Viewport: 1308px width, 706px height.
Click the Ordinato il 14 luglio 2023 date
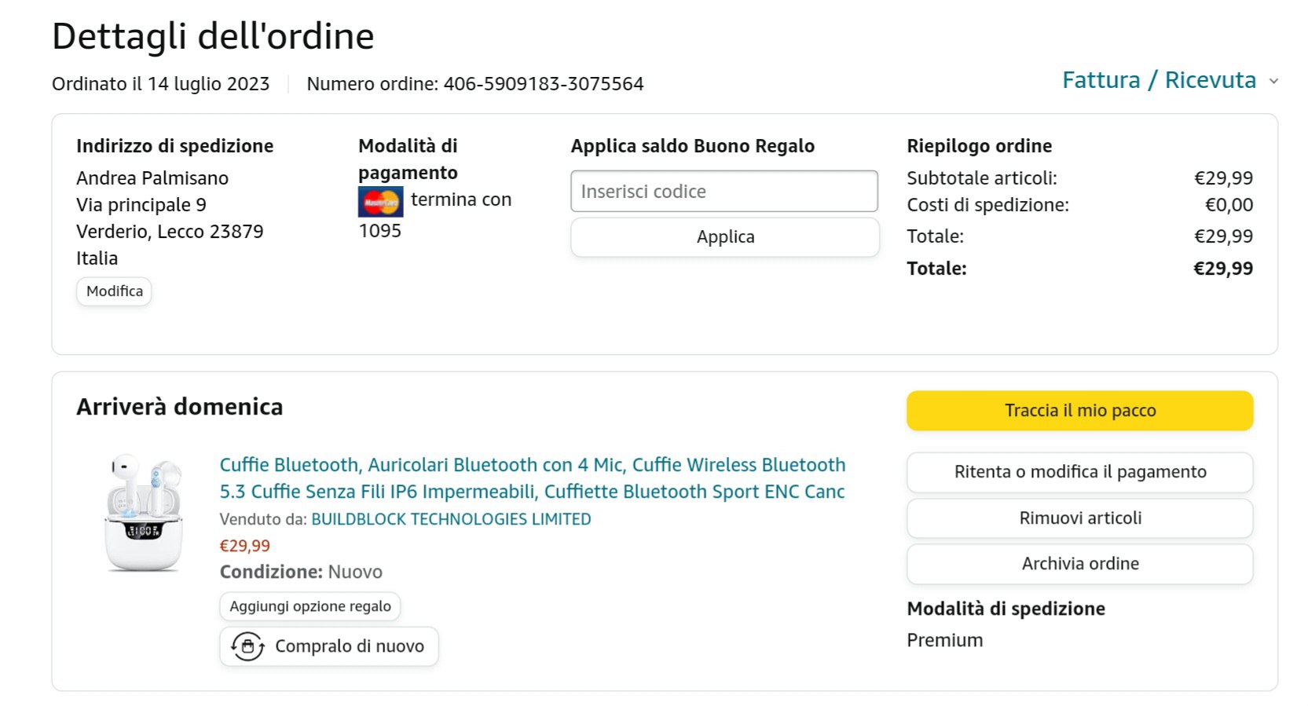pyautogui.click(x=160, y=84)
